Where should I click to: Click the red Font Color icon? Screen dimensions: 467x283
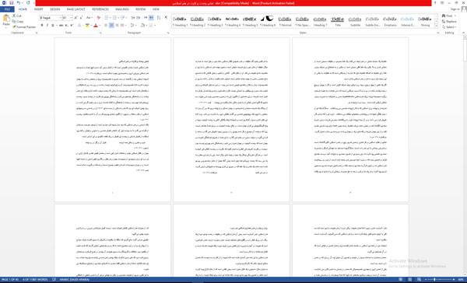point(95,26)
